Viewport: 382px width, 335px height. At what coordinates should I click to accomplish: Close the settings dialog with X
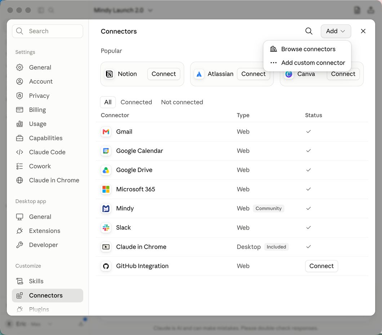[363, 31]
